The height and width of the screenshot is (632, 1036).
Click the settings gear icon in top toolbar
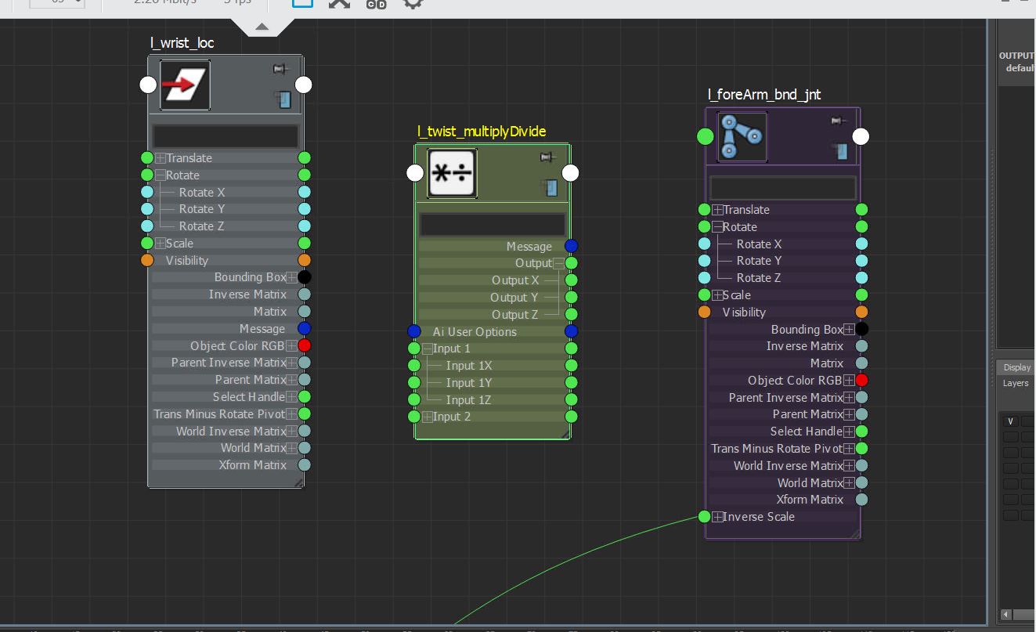point(413,3)
